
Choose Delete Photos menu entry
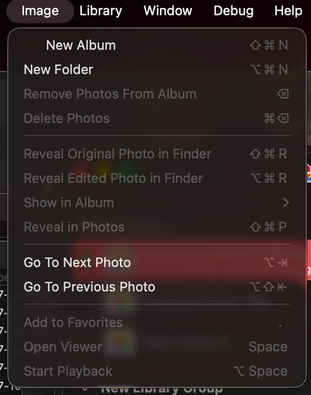tap(157, 118)
